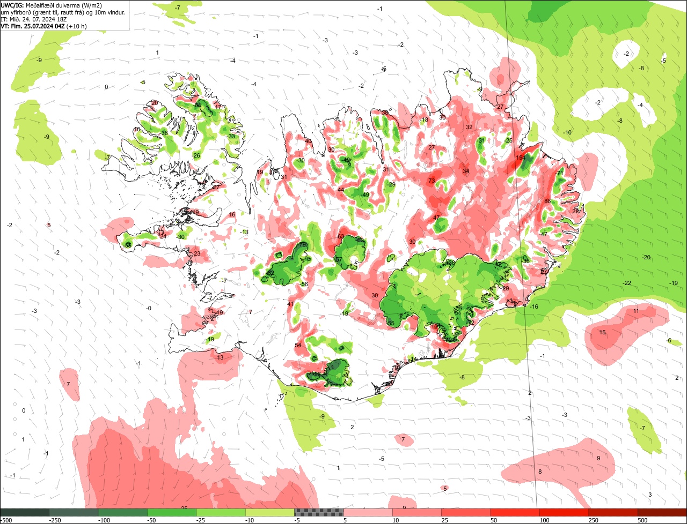Click the map value '73'

pos(432,181)
